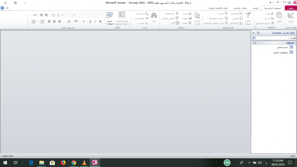
Task: Open Advanced options (خيارات متقدمة) dropdown
Action: pyautogui.click(x=217, y=18)
